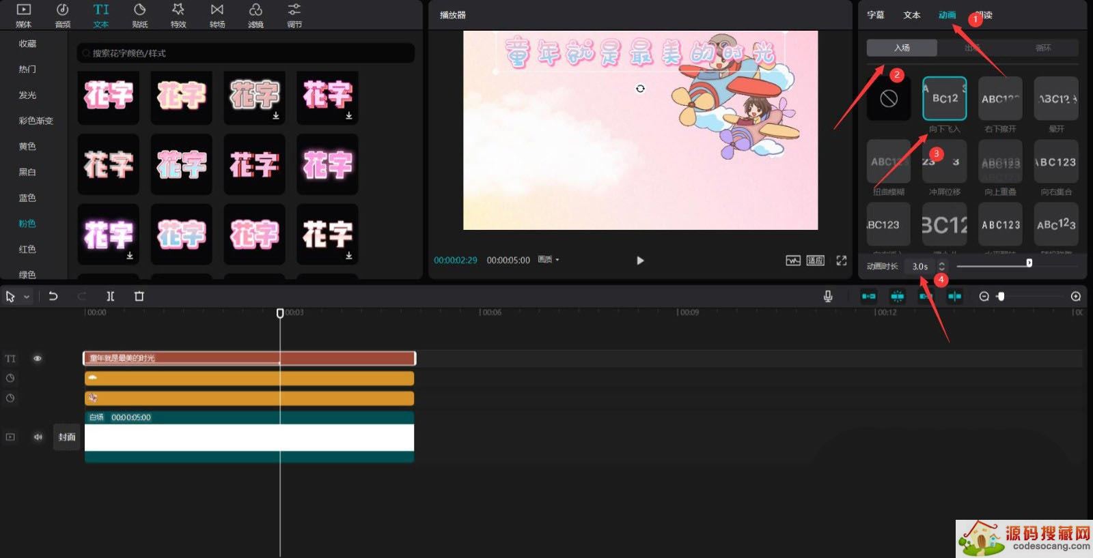Open the 画质 quality dropdown

pos(548,260)
